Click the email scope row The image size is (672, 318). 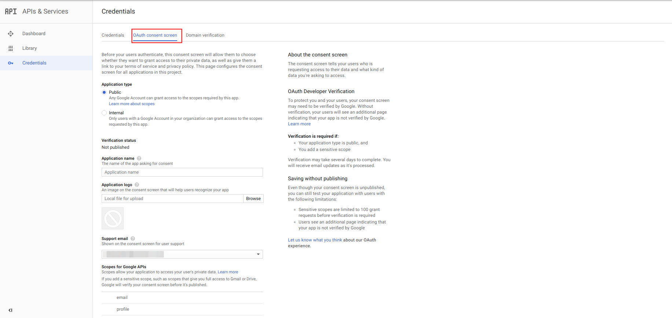(182, 297)
